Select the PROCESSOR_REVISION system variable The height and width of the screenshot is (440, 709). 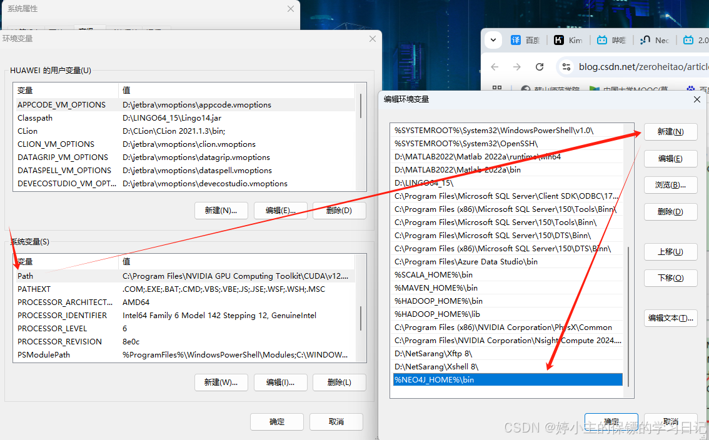click(186, 341)
